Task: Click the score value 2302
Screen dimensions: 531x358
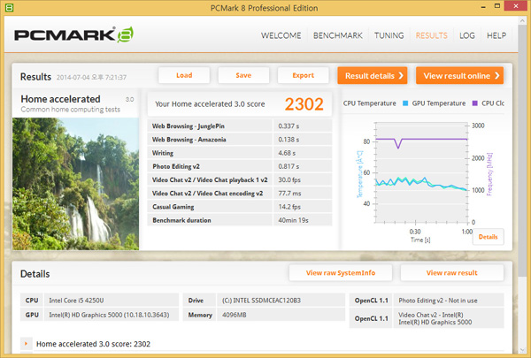Action: pos(304,104)
